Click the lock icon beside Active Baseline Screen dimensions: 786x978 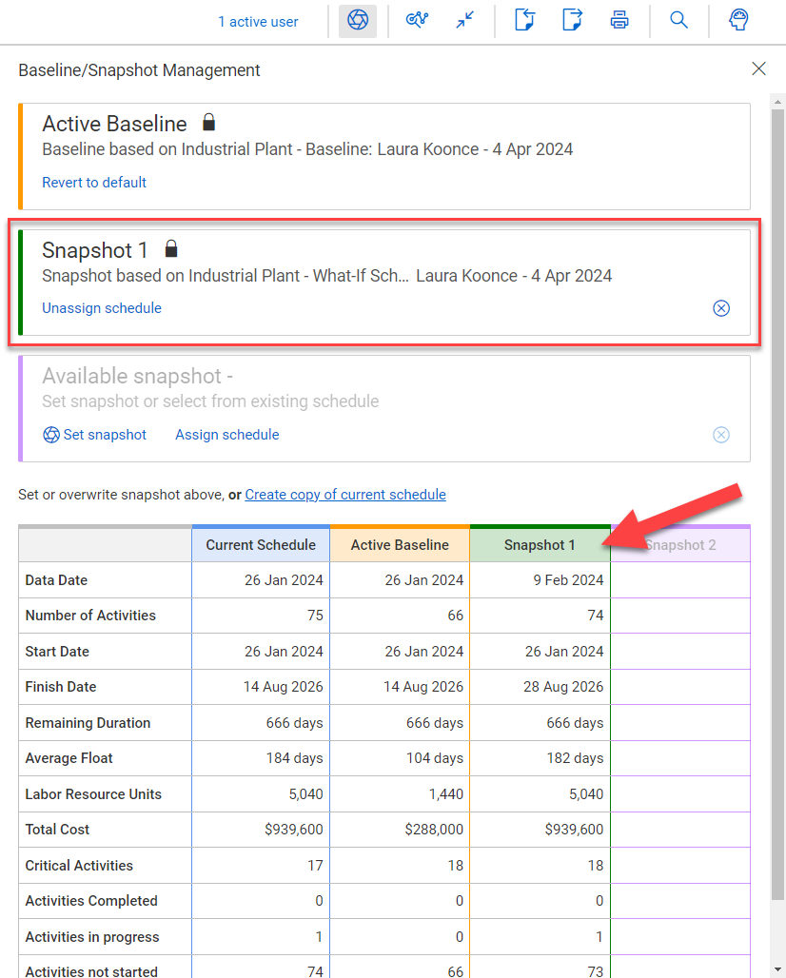coord(208,122)
